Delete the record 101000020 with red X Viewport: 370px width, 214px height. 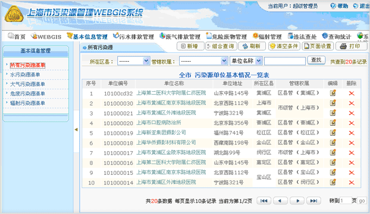[352, 123]
